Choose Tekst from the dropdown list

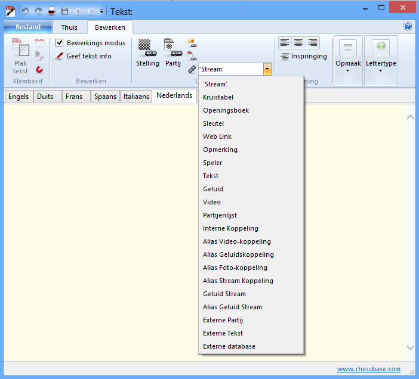coord(251,176)
